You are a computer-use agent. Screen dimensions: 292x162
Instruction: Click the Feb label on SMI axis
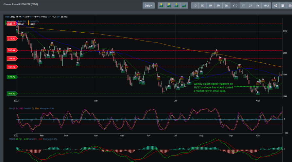point(42,136)
